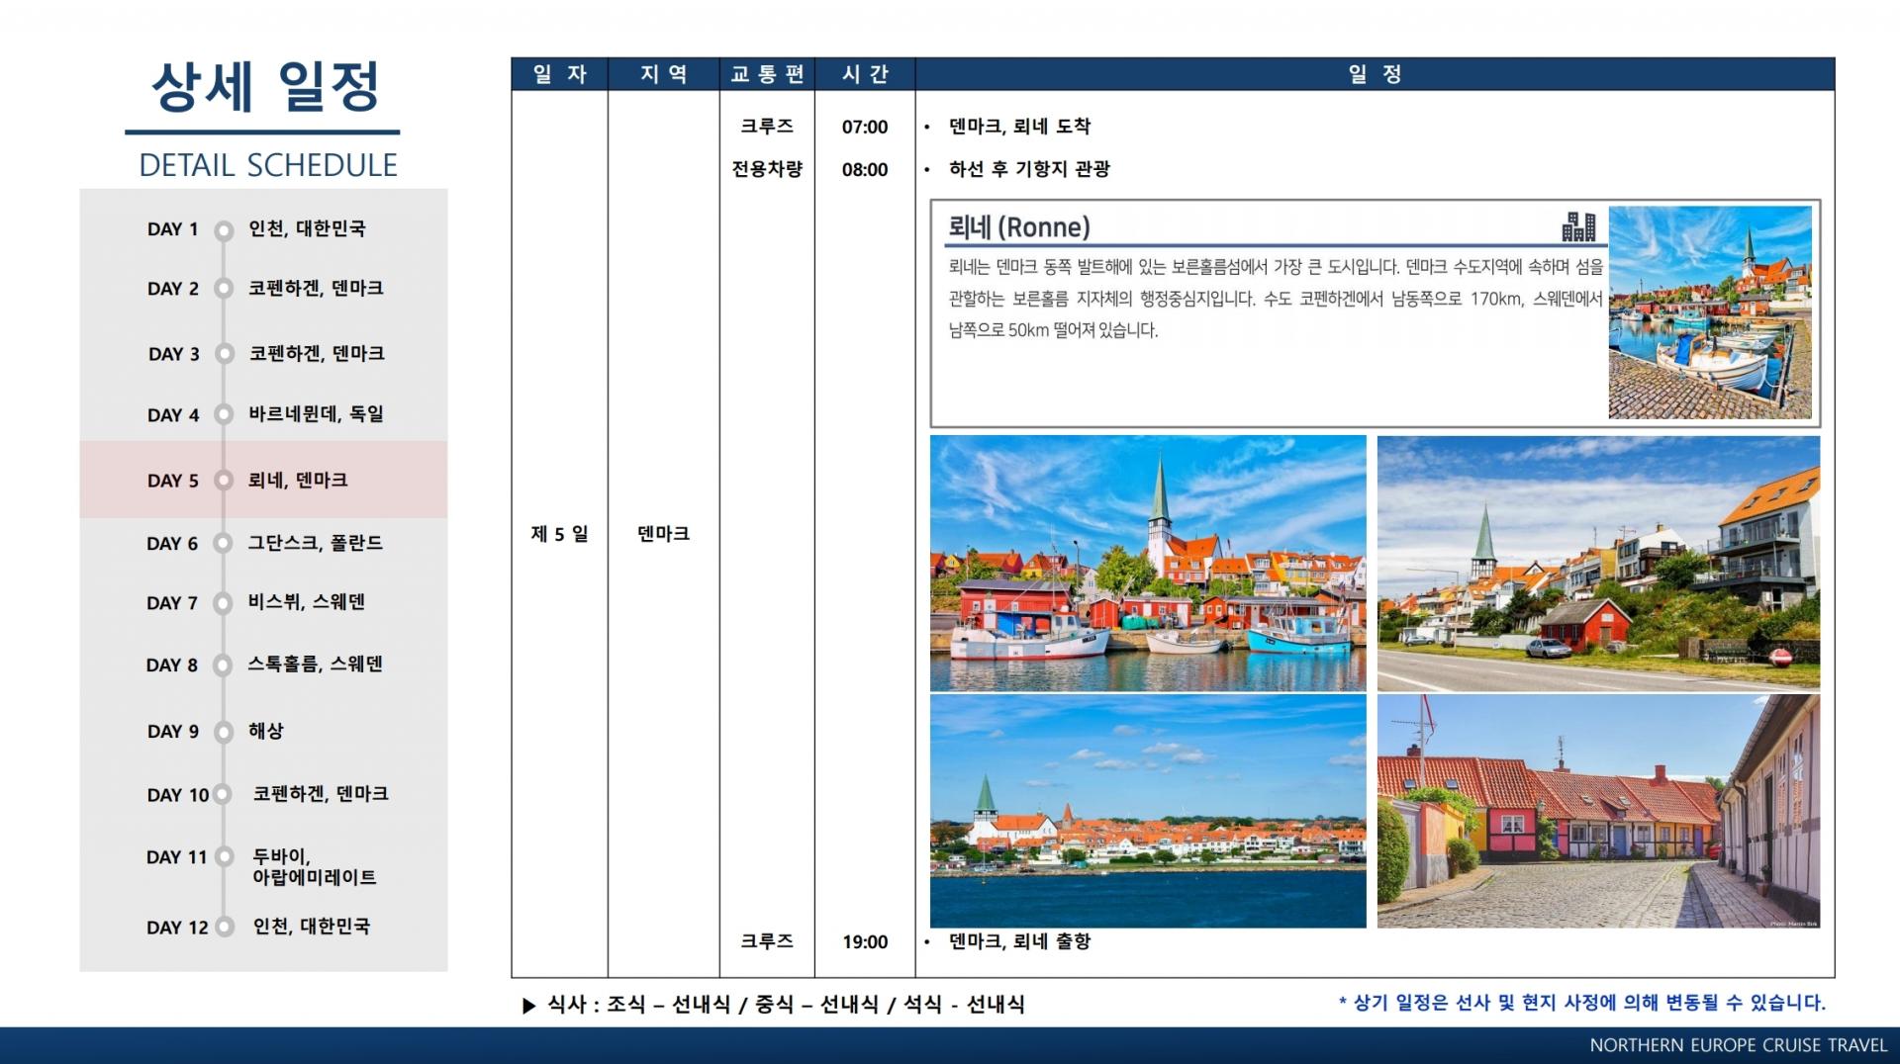The width and height of the screenshot is (1900, 1064).
Task: Click the 덴마크, 뢰네 도착 schedule line
Action: point(1019,127)
